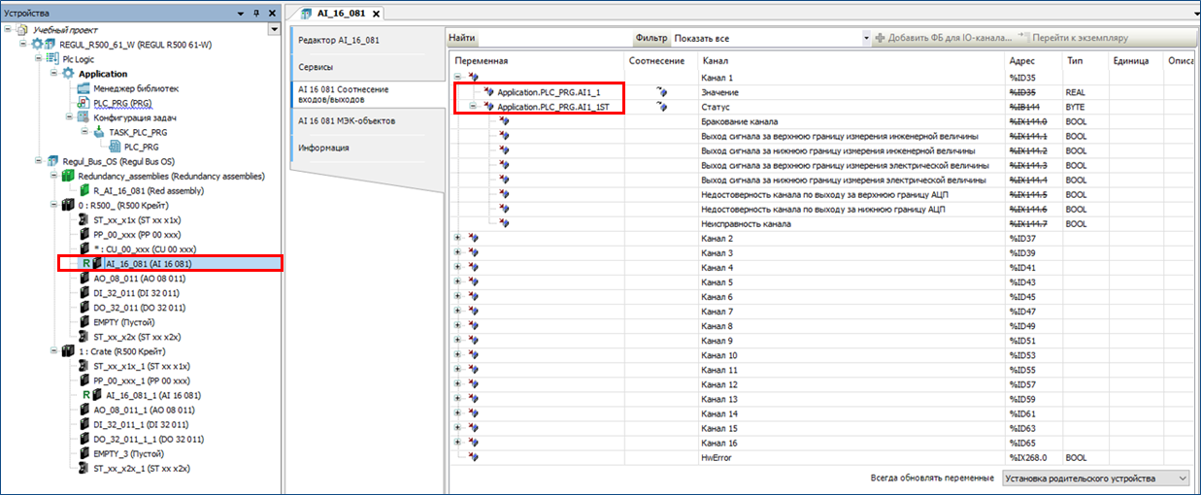The width and height of the screenshot is (1201, 495).
Task: Click the green Redundancy_assemblies icon
Action: point(68,176)
